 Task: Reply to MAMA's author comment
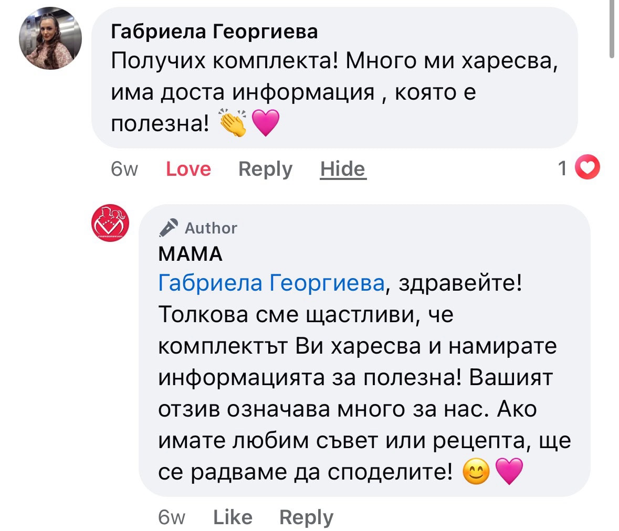tap(306, 517)
